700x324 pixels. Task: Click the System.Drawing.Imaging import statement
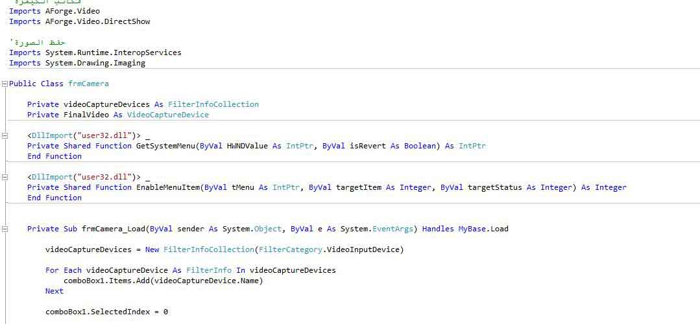(x=95, y=63)
